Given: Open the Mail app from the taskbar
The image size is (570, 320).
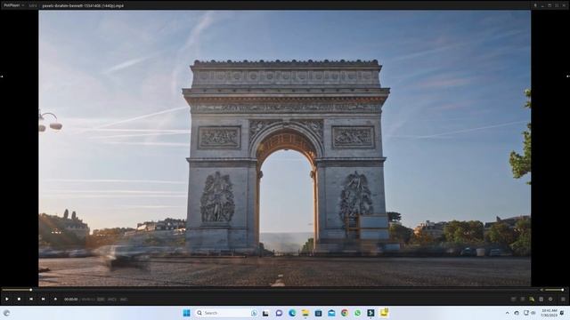Looking at the screenshot, I should coord(331,313).
